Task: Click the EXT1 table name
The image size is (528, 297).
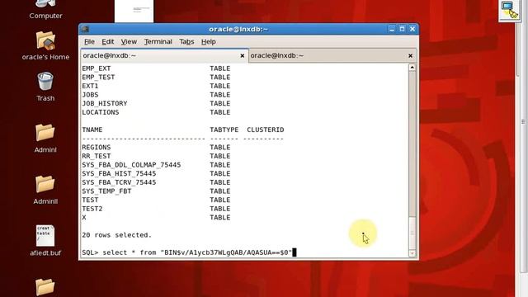Action: (x=90, y=86)
